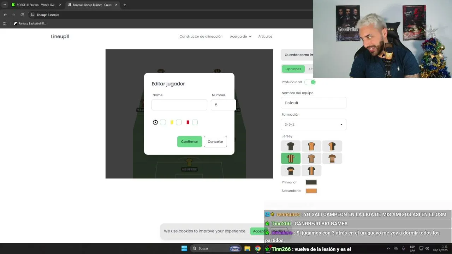Open the volume tray control

coord(427,248)
